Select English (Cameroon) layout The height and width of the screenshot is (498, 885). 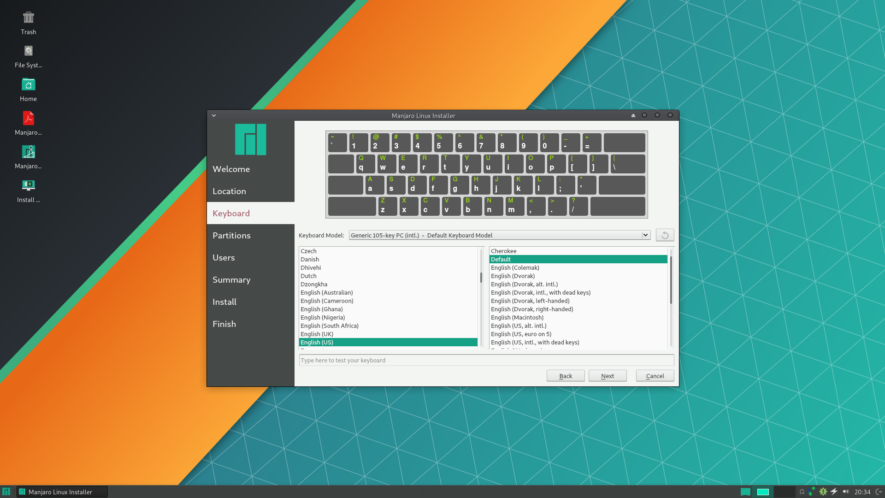click(x=388, y=301)
